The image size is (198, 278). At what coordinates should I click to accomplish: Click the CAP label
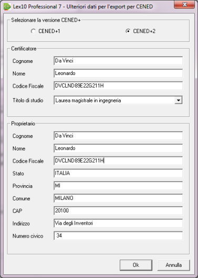click(x=17, y=211)
